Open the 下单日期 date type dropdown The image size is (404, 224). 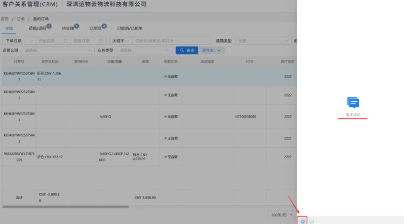19,41
